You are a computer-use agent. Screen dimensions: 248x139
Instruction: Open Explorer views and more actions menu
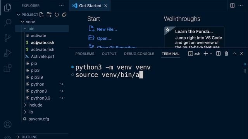(x=61, y=6)
